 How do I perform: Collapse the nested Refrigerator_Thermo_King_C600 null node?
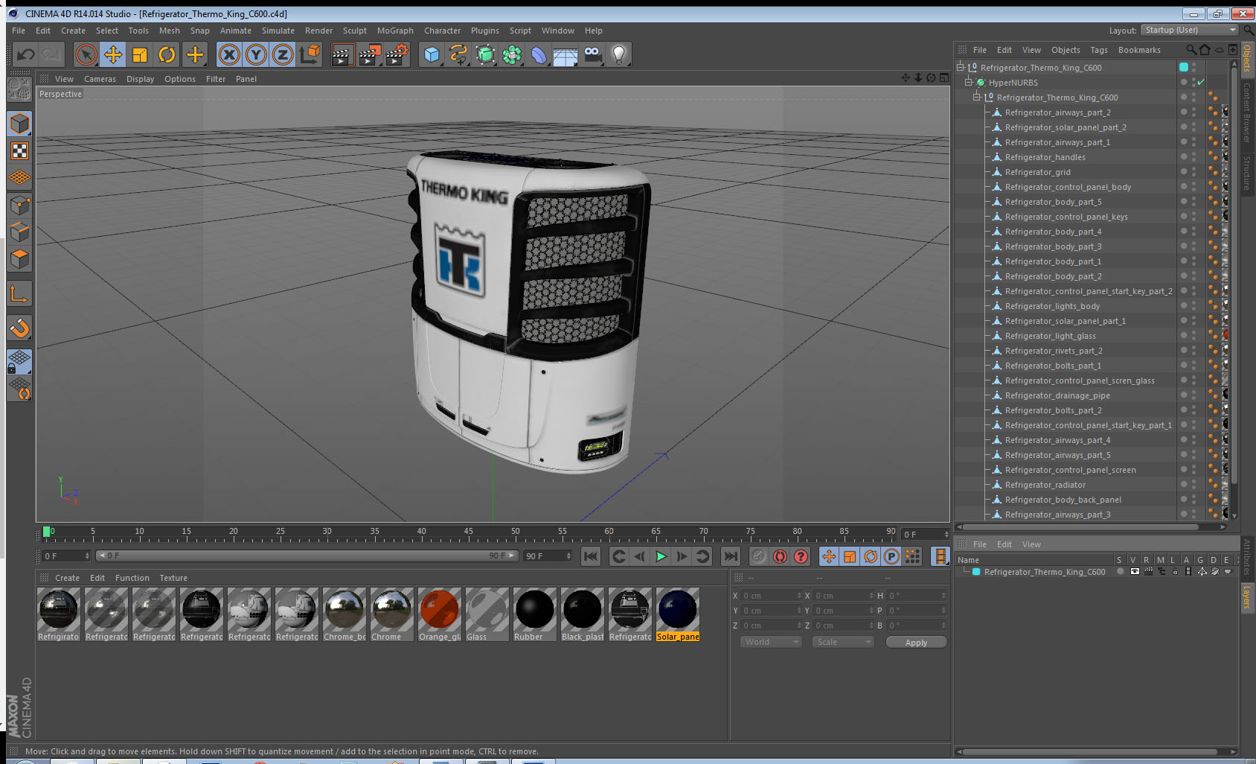(x=977, y=98)
